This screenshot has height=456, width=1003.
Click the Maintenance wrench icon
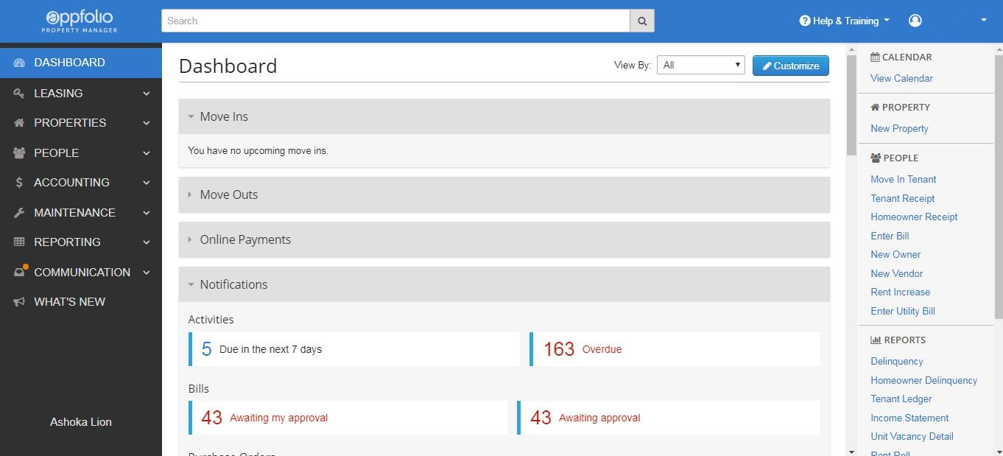point(19,213)
